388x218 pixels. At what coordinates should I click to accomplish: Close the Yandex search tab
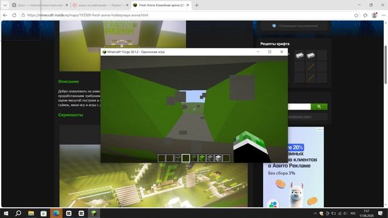(x=127, y=5)
